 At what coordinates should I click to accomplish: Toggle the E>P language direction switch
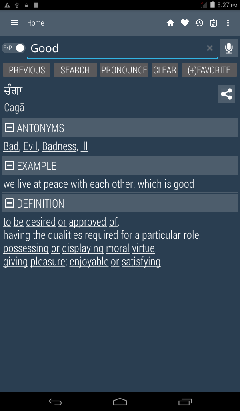coord(14,48)
